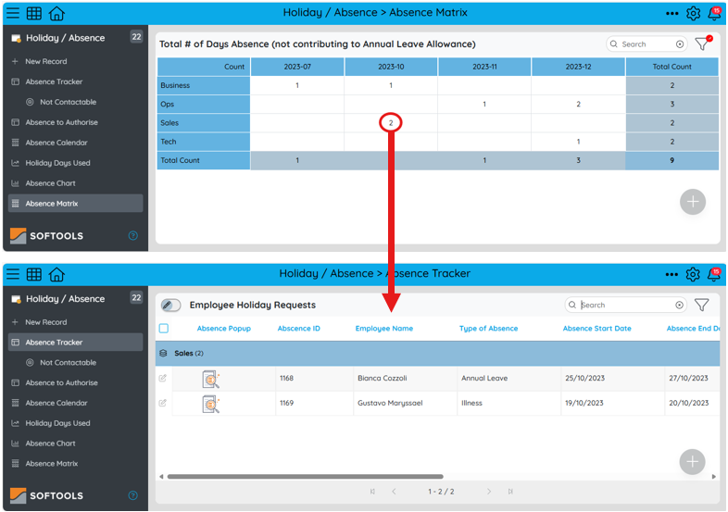This screenshot has height=512, width=728.
Task: Open notifications bell in top header
Action: click(714, 13)
